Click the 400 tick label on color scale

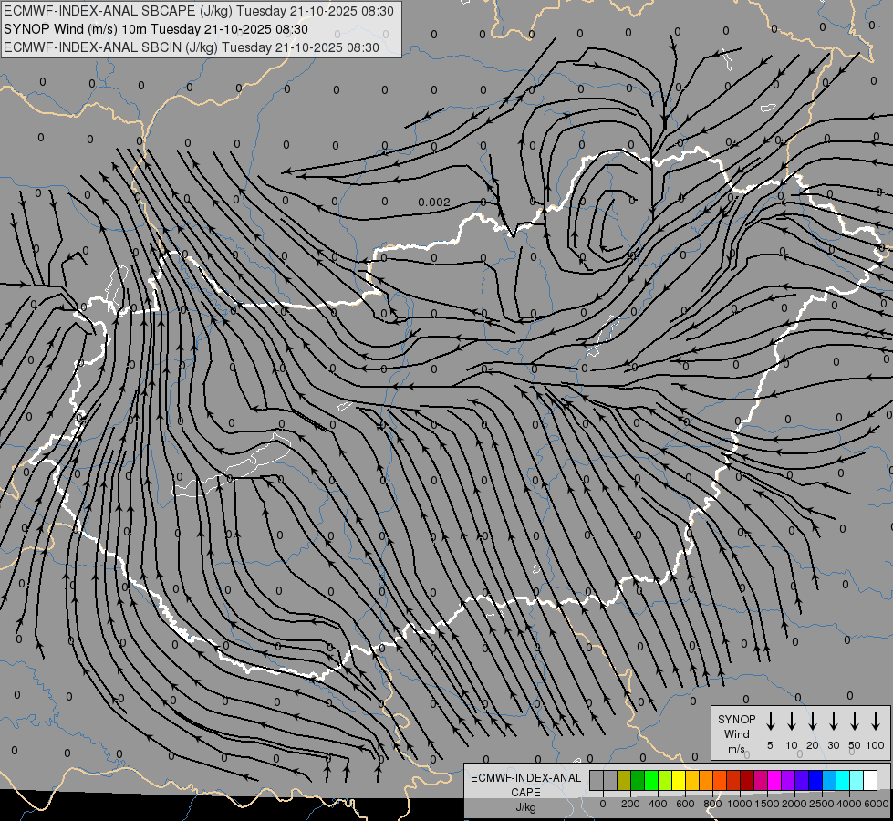[x=658, y=804]
